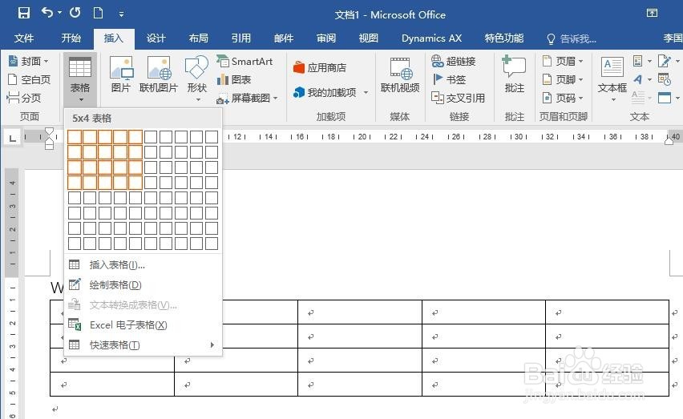Switch to the 设计 tab
This screenshot has height=419, width=683.
coord(156,38)
